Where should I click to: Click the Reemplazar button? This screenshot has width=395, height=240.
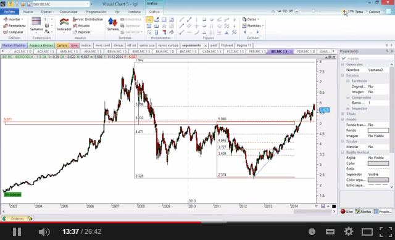(x=14, y=26)
